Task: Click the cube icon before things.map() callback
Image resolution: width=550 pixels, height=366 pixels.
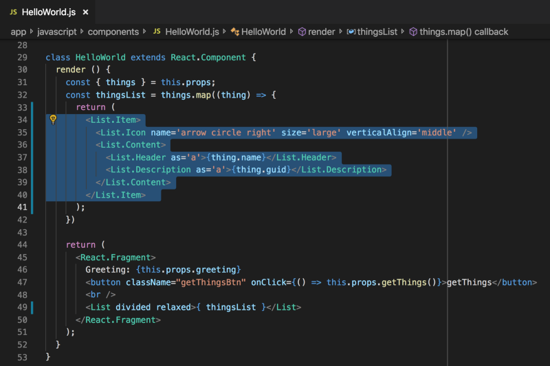Action: tap(413, 32)
